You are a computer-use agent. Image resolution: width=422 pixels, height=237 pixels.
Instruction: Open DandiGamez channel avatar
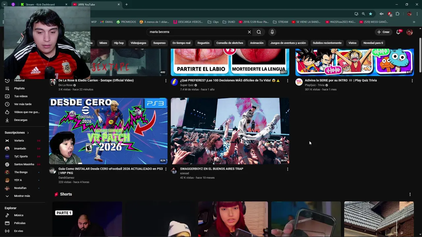click(53, 170)
